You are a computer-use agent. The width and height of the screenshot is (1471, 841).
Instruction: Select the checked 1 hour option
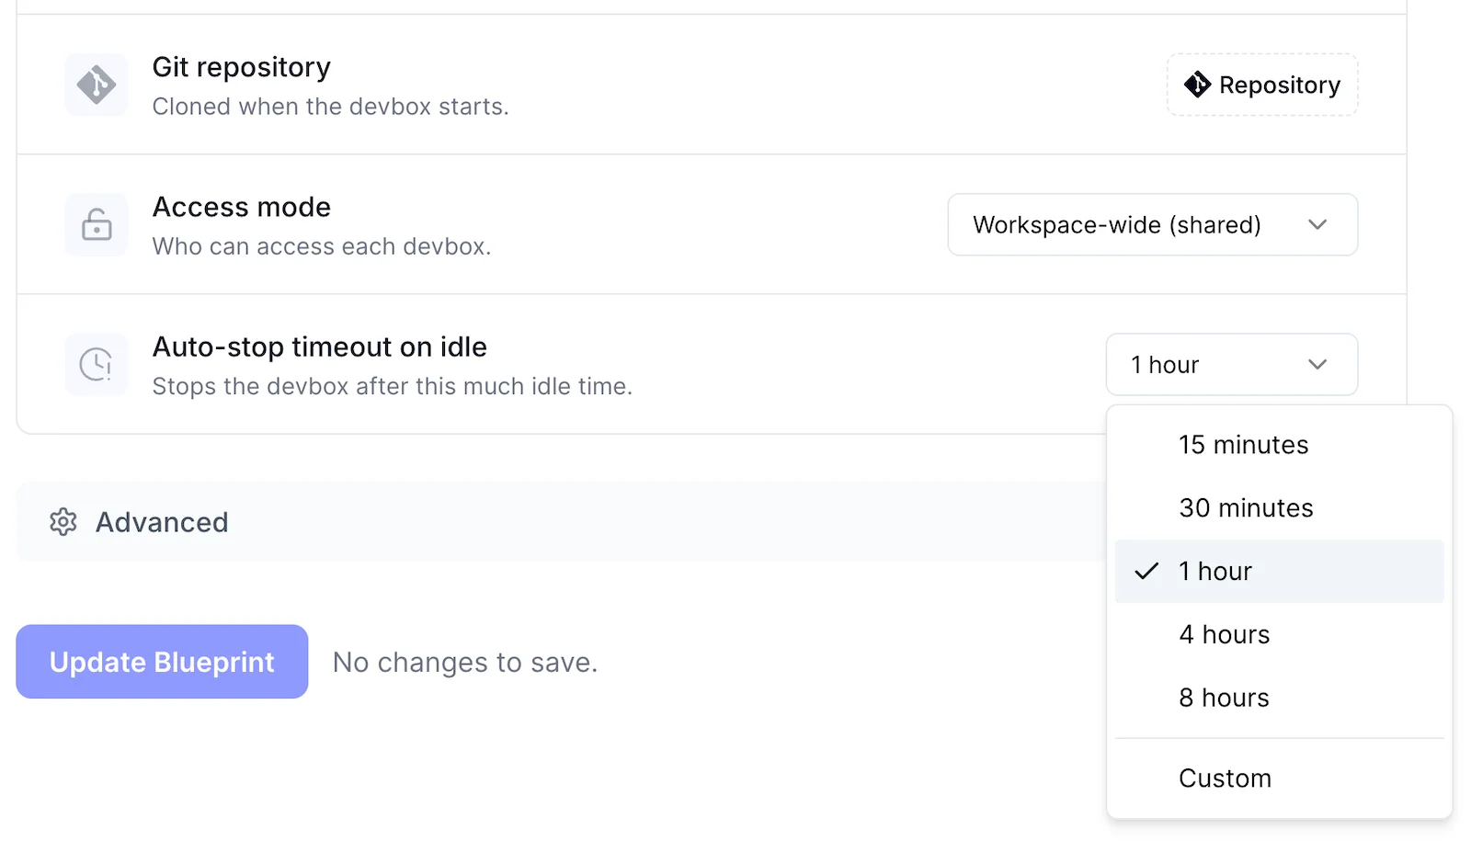coord(1279,572)
